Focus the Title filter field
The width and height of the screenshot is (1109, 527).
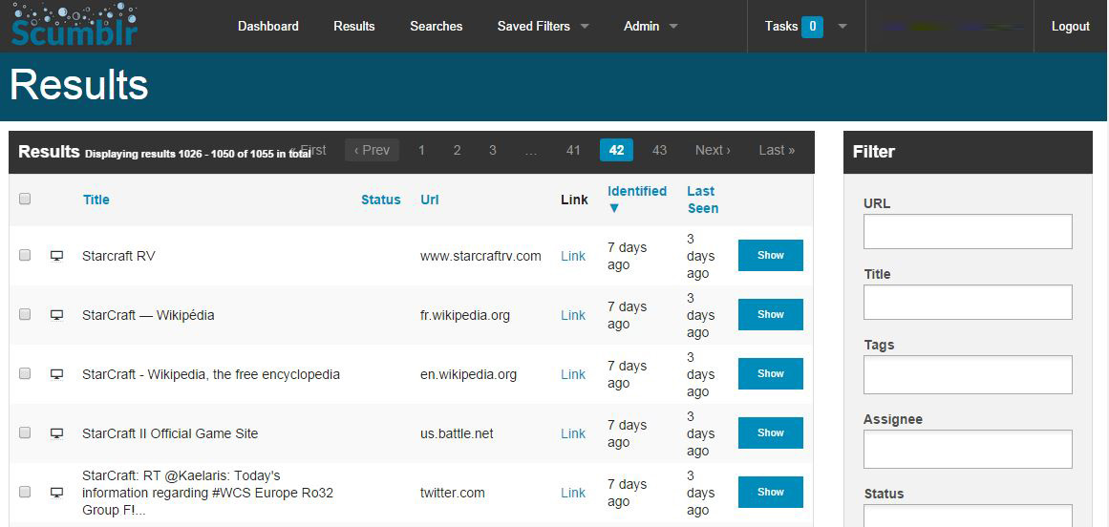(x=968, y=303)
